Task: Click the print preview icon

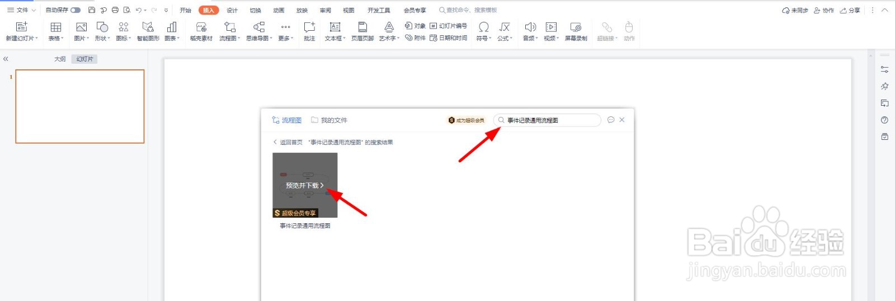Action: coord(127,10)
